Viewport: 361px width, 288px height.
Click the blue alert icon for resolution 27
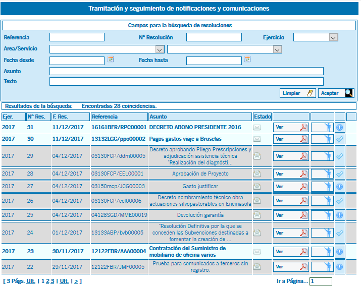(x=340, y=187)
